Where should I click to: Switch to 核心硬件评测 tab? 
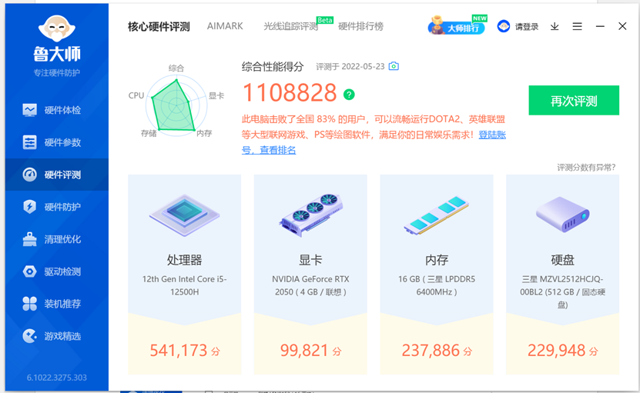(159, 26)
